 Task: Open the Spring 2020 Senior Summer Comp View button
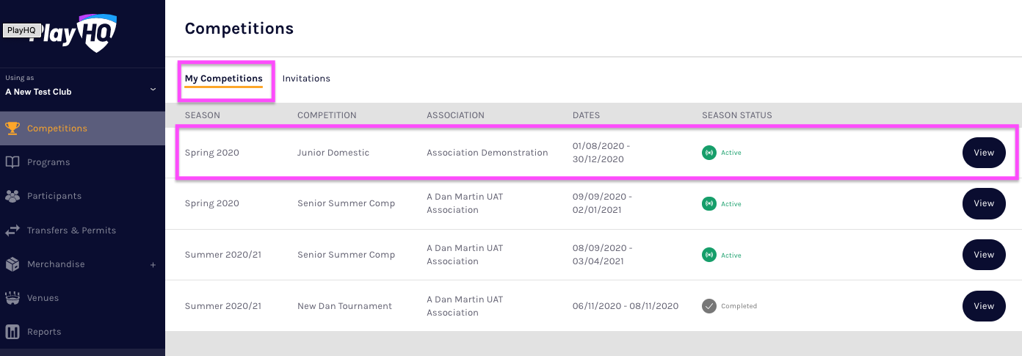pyautogui.click(x=983, y=203)
